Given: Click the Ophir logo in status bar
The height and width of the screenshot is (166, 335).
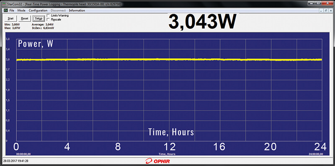Looking at the screenshot, I should coord(157,161).
